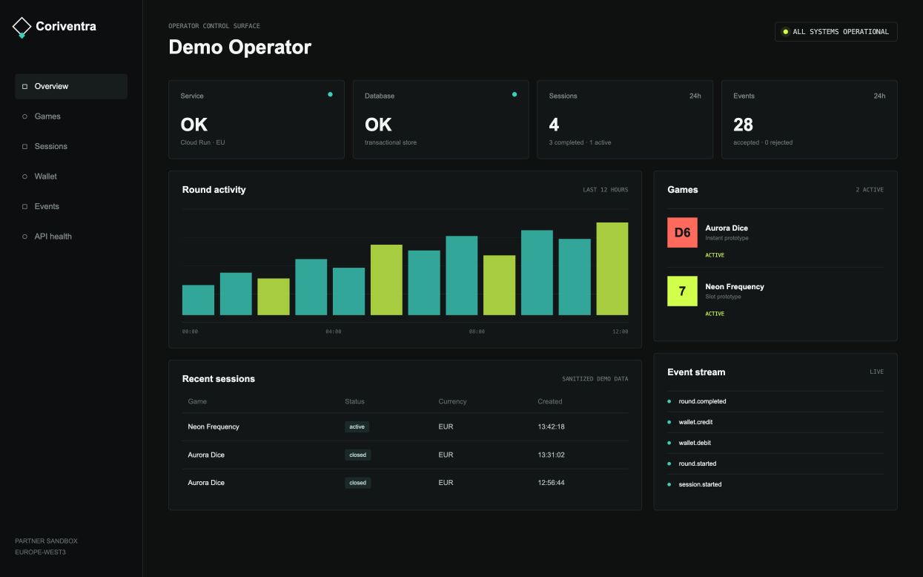Click the wallet.debit event entry
Image resolution: width=923 pixels, height=577 pixels.
(775, 443)
